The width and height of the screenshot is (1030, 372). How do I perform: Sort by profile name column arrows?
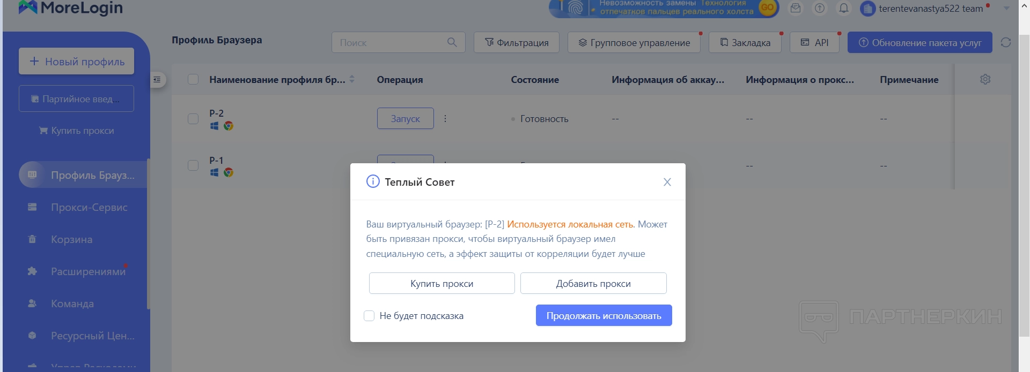tap(352, 79)
